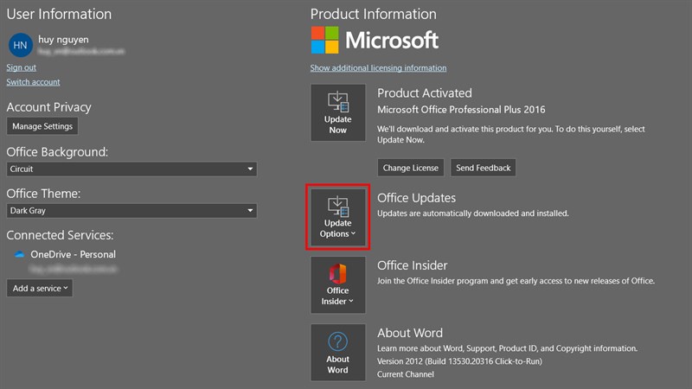
Task: Click the Office Insider heading text
Action: [413, 265]
